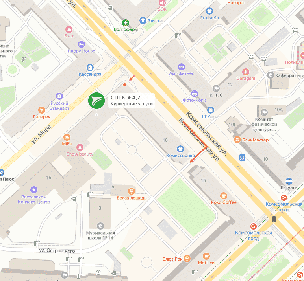Image resolution: width=304 pixels, height=281 pixels.
Task: Open the Музыкальная школа № 14 marker
Action: point(100,226)
